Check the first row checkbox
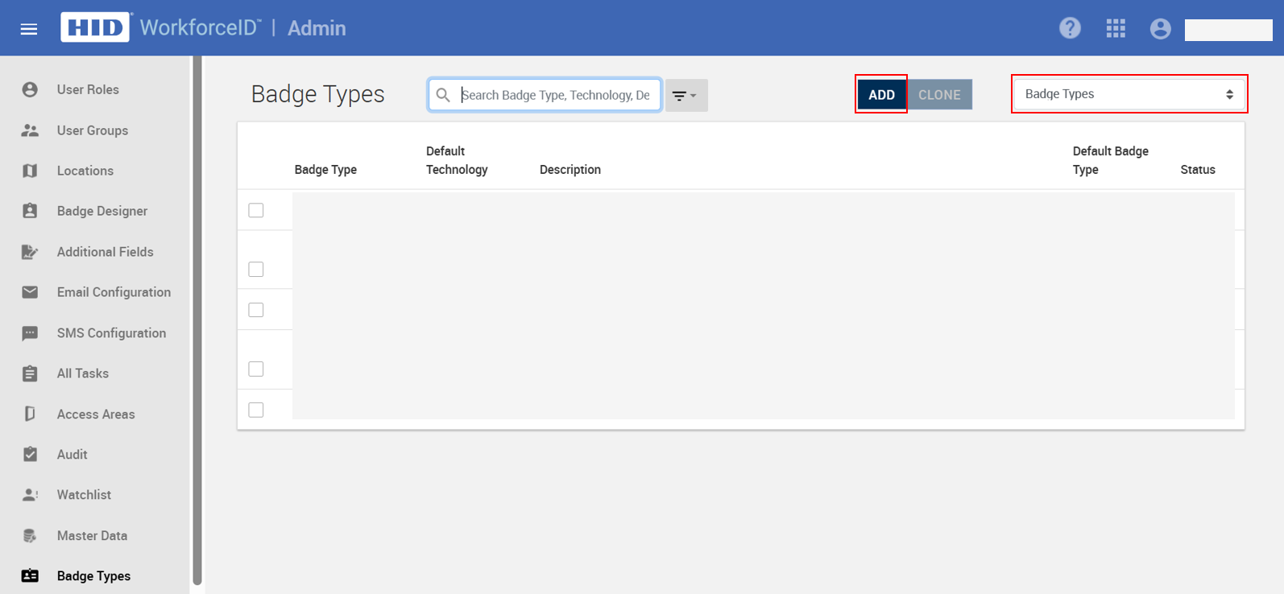1284x594 pixels. pos(256,210)
